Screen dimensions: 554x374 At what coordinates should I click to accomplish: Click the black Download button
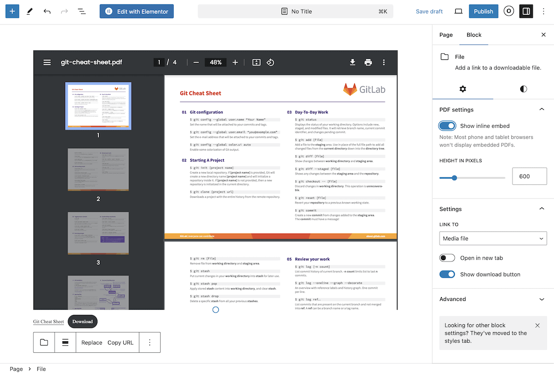coord(83,321)
